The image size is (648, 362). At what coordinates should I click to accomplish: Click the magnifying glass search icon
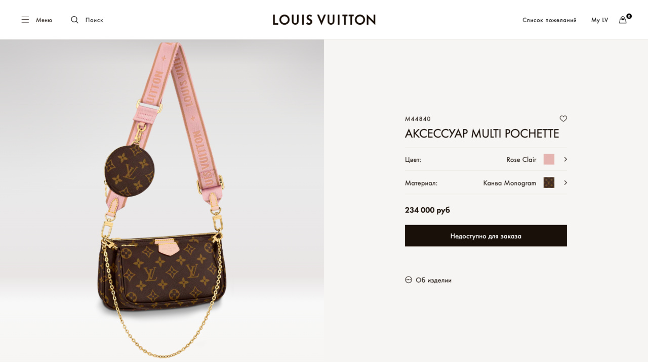[74, 20]
